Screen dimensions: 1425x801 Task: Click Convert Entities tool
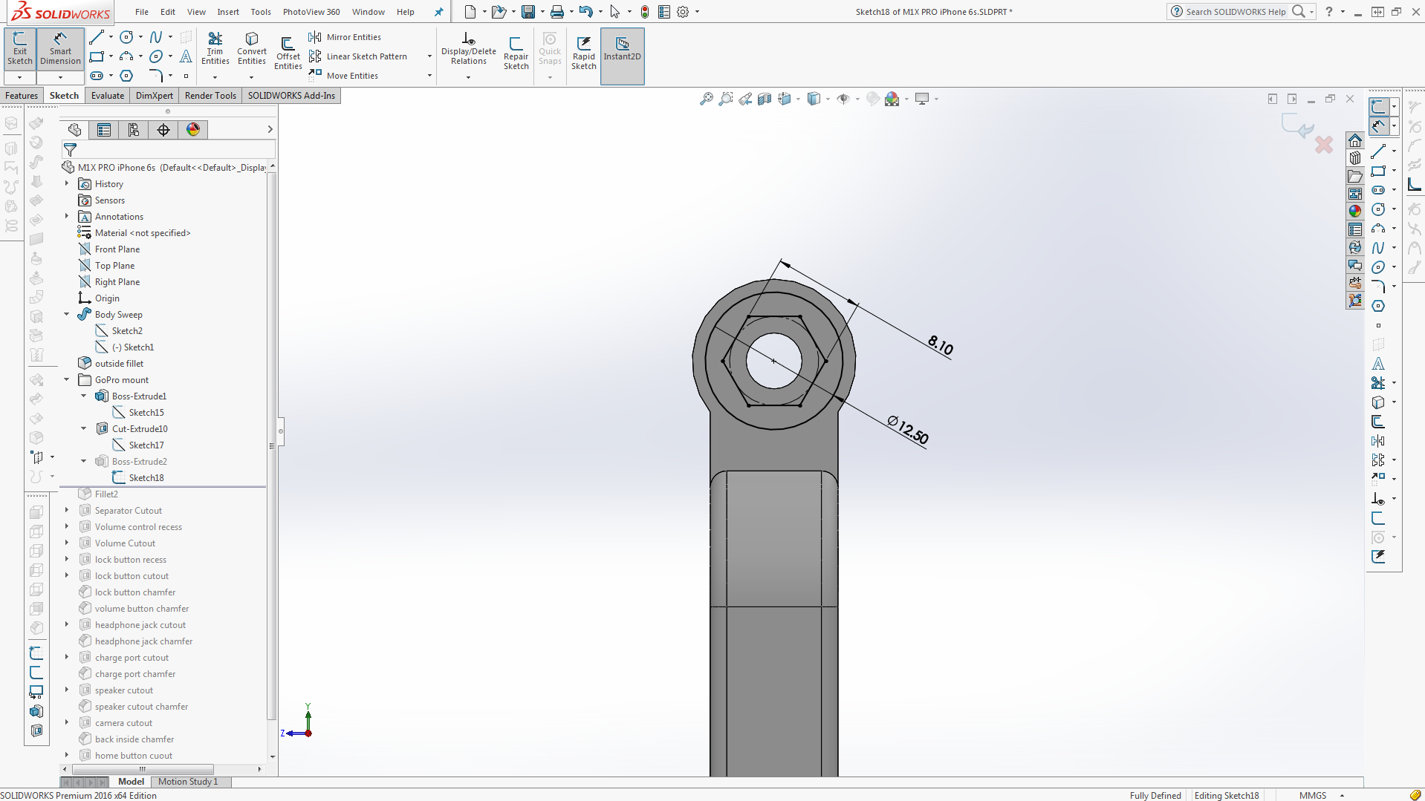252,49
